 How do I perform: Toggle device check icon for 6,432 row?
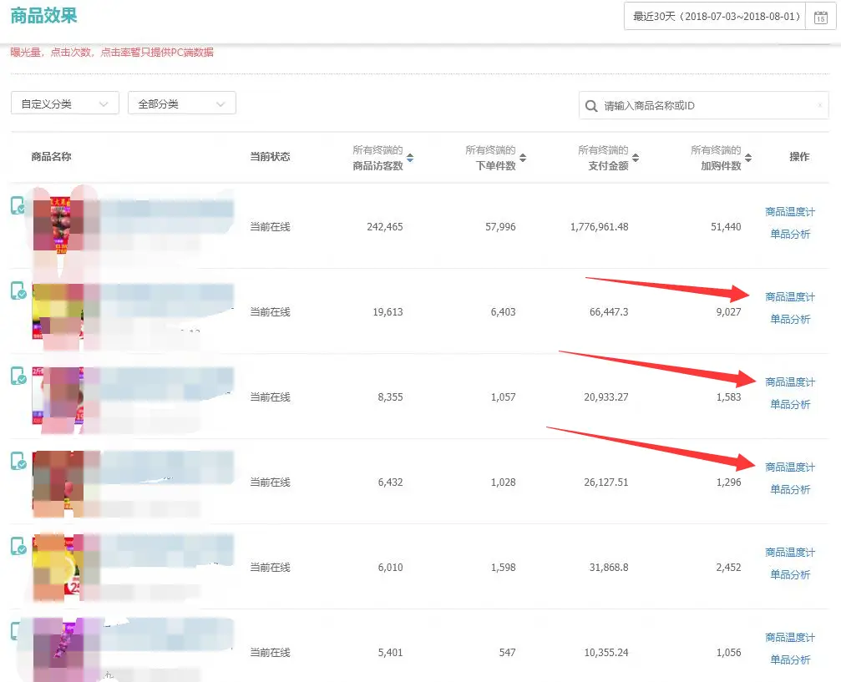18,461
